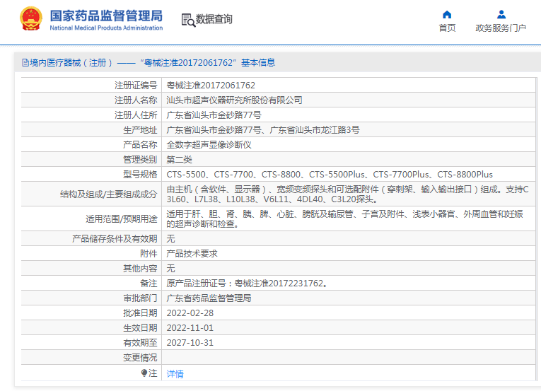Open the 详情 link

175,374
